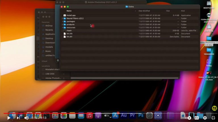218x122 pixels.
Task: Click the Zero bytes size value
Action: pos(174,37)
